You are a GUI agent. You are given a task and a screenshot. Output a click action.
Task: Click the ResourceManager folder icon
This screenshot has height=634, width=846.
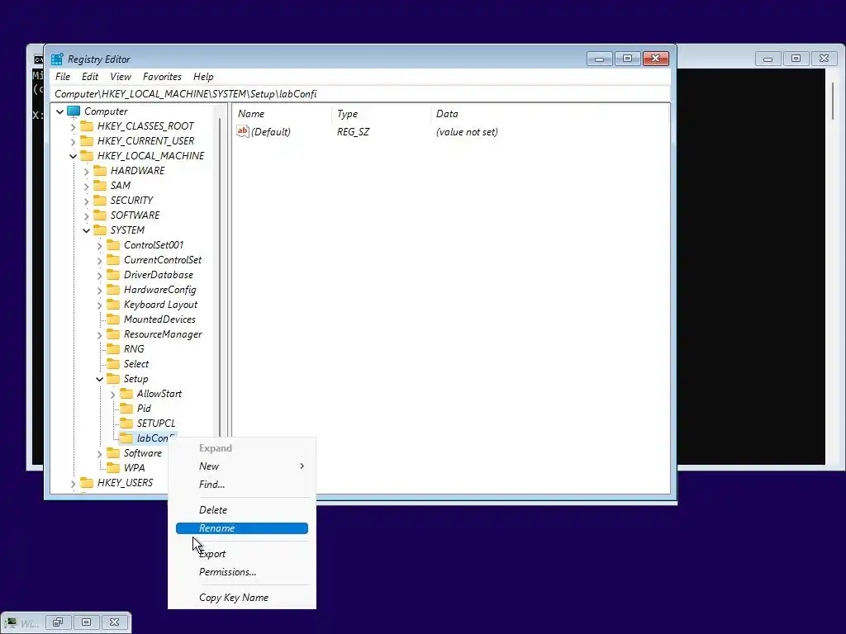pos(113,334)
